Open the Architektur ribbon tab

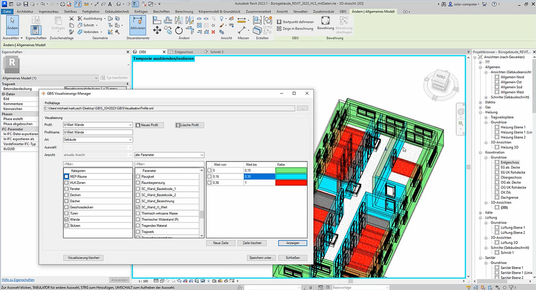(x=25, y=11)
